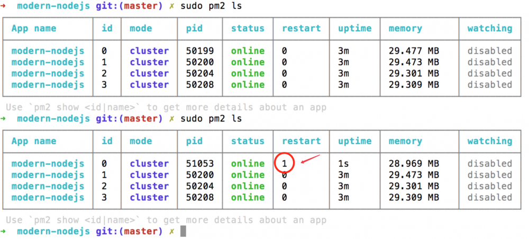Click 'modern-nodejs' app name in pid 51053 row
Image resolution: width=529 pixels, height=239 pixels.
tap(48, 164)
